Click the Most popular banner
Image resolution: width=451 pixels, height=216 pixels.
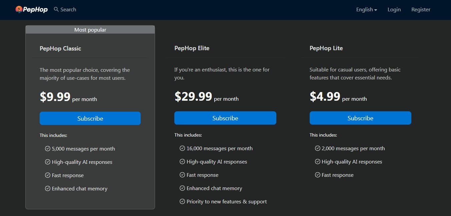point(90,30)
